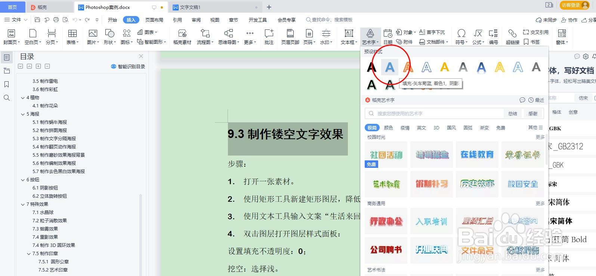Open the 形状 shapes tool
The image size is (596, 276).
[x=110, y=37]
